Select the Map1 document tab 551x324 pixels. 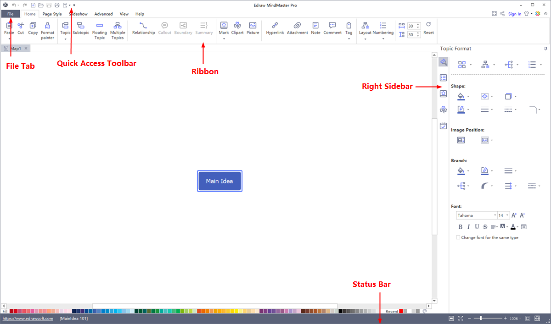16,48
